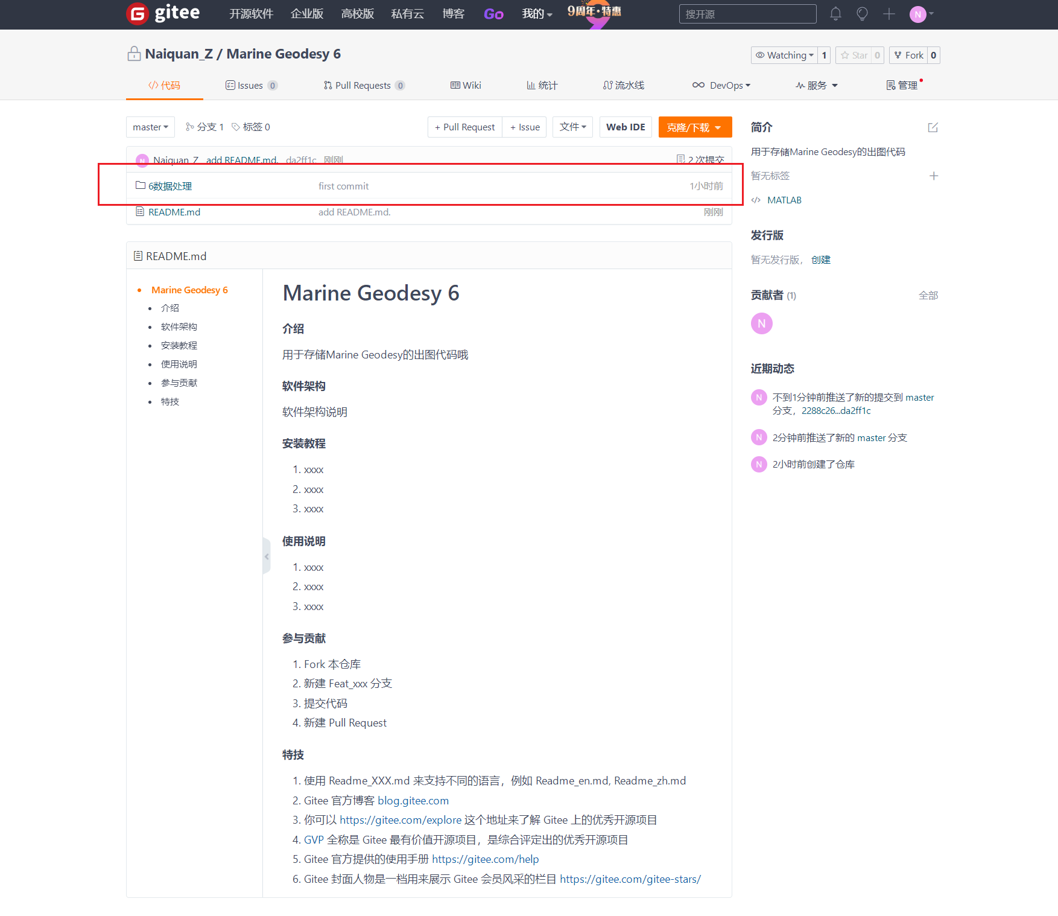This screenshot has width=1058, height=916.
Task: Click the 分支 1 branches link
Action: point(204,127)
